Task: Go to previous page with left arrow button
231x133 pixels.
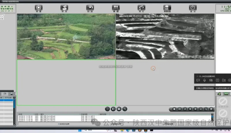Action: click(x=190, y=109)
